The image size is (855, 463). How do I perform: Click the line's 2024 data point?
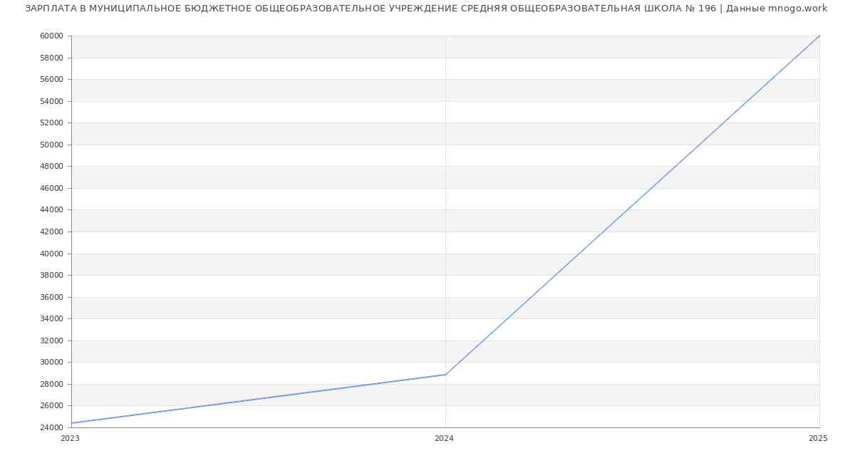pyautogui.click(x=445, y=375)
